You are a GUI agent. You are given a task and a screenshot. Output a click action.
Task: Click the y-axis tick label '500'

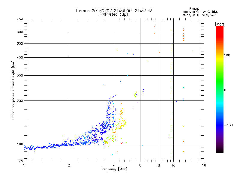20,43
